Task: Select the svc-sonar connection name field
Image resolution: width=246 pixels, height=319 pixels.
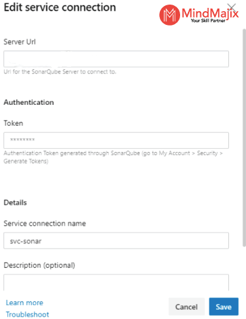Action: pos(116,240)
